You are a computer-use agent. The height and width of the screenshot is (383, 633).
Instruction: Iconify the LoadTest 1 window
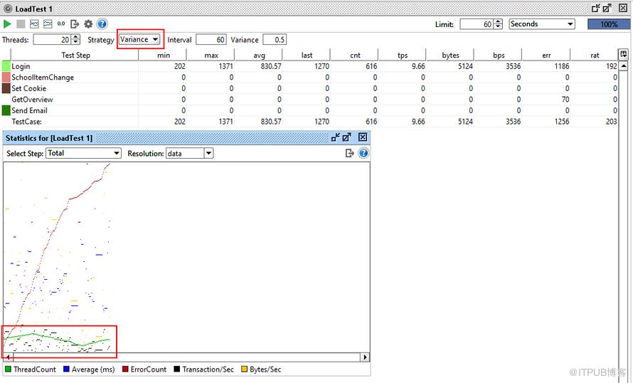596,8
